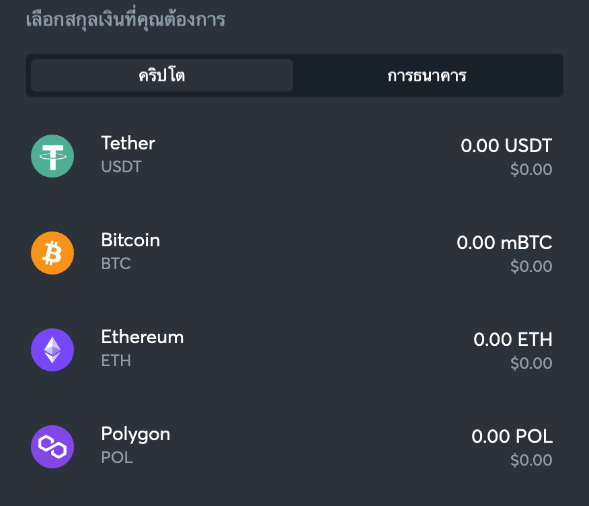Image resolution: width=589 pixels, height=506 pixels.
Task: Switch to the คริปโต tab
Action: pyautogui.click(x=162, y=75)
